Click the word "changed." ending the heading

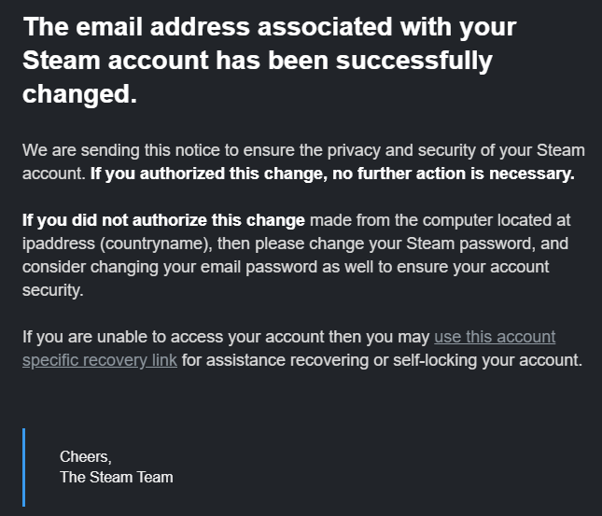click(x=79, y=95)
